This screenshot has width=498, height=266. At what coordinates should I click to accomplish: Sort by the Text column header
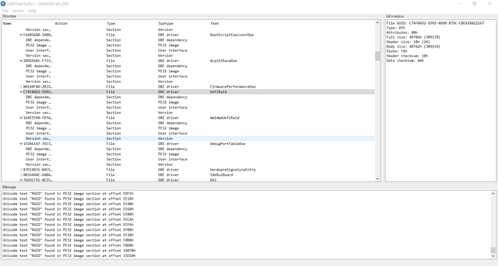pos(292,23)
